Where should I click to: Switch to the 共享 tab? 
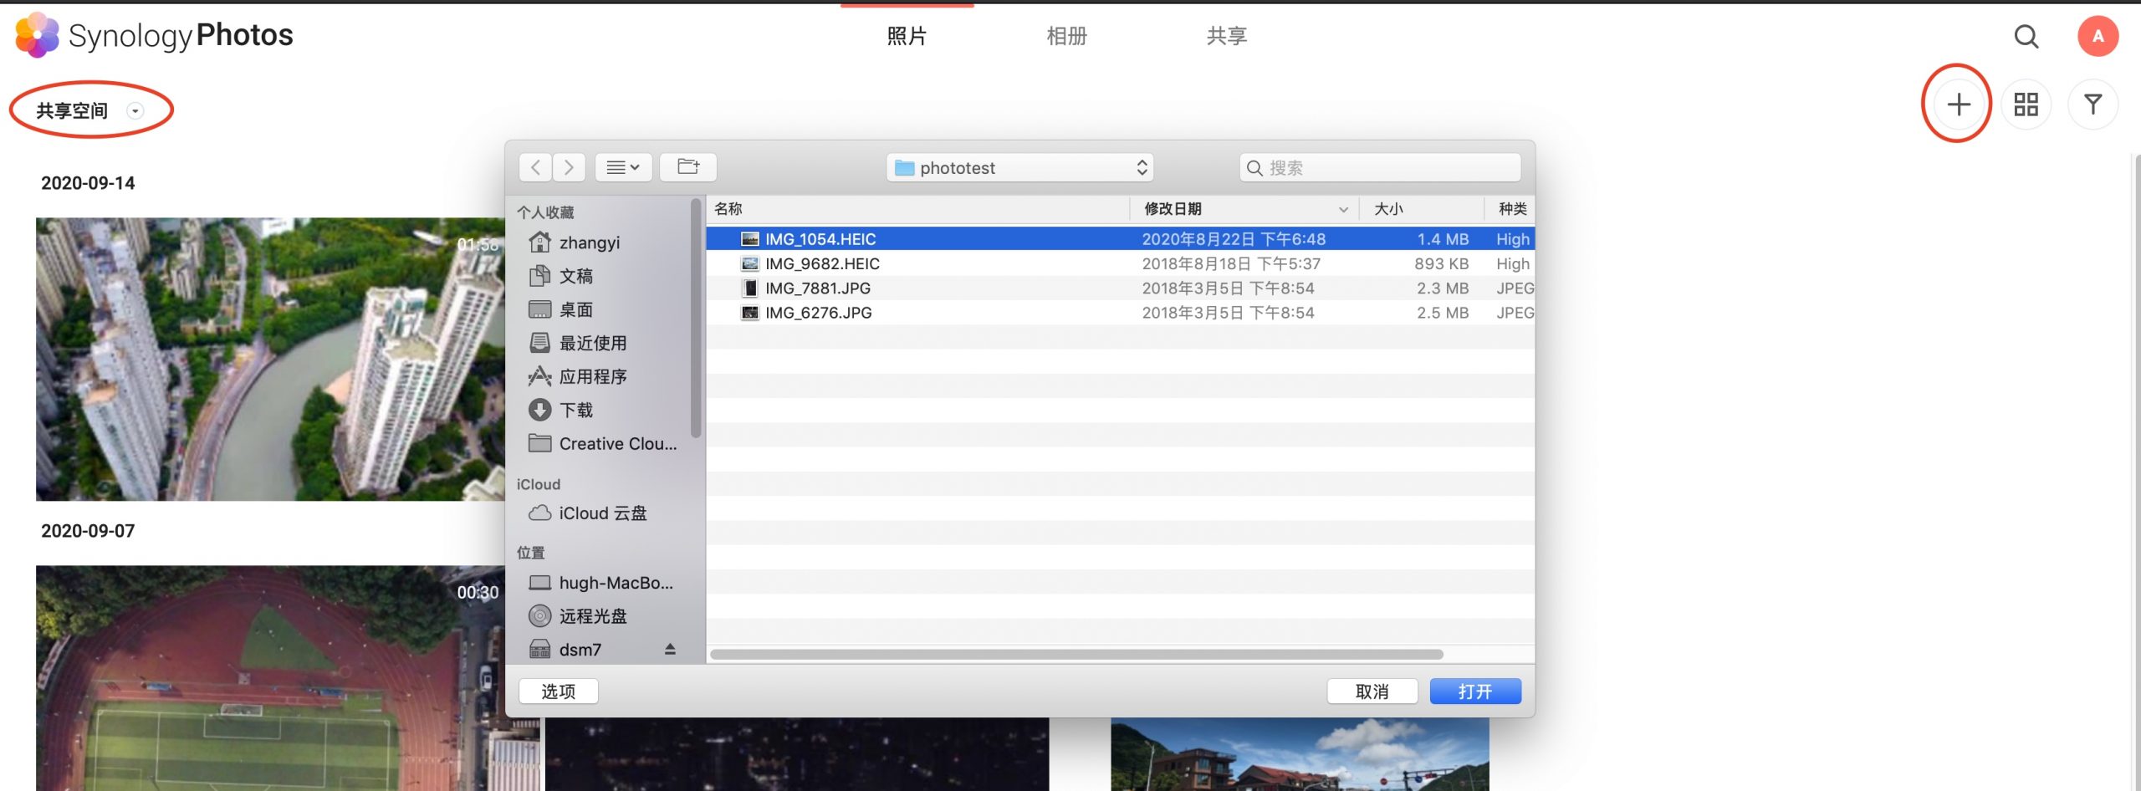pyautogui.click(x=1227, y=36)
